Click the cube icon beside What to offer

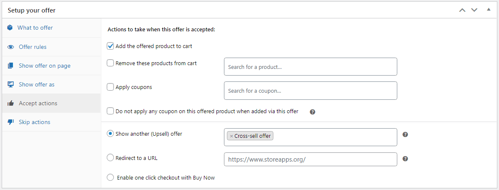click(10, 28)
